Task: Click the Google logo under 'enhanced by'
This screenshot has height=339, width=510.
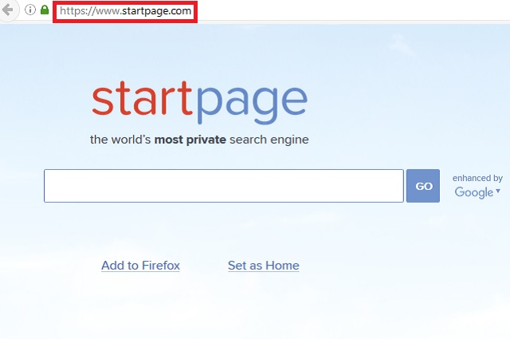Action: point(474,192)
